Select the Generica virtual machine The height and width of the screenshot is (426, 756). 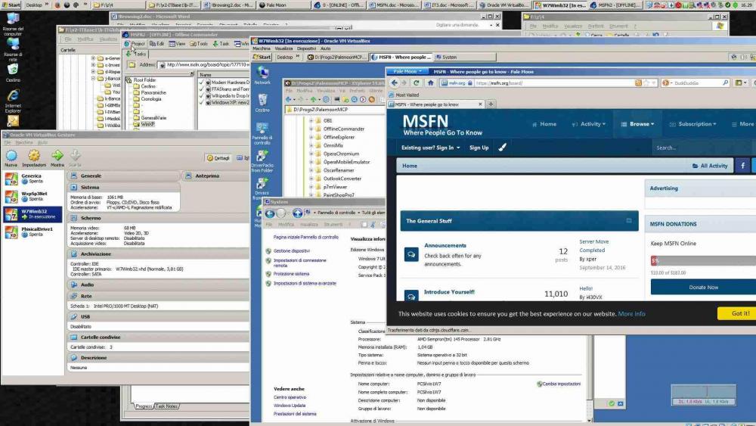33,179
